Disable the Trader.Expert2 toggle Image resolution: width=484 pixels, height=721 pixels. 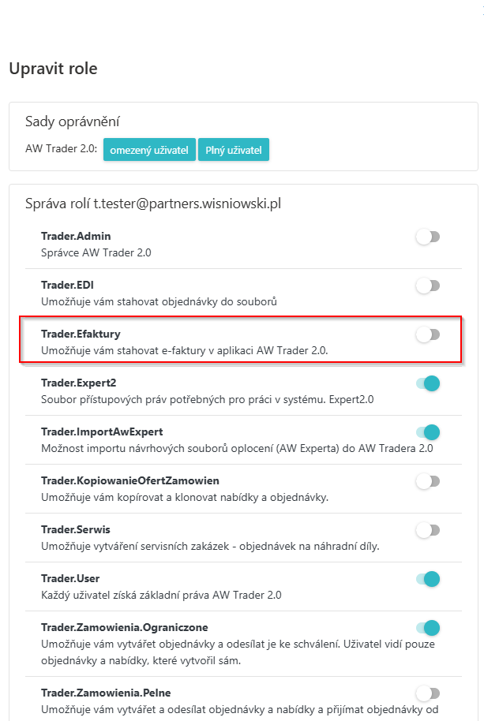click(427, 383)
